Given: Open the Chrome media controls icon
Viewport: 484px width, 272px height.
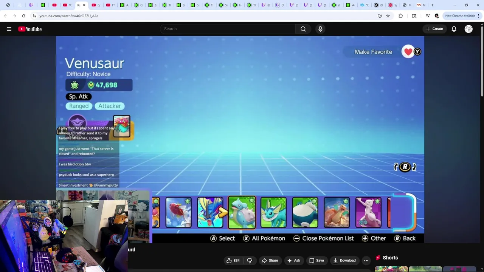Looking at the screenshot, I should pos(428,16).
